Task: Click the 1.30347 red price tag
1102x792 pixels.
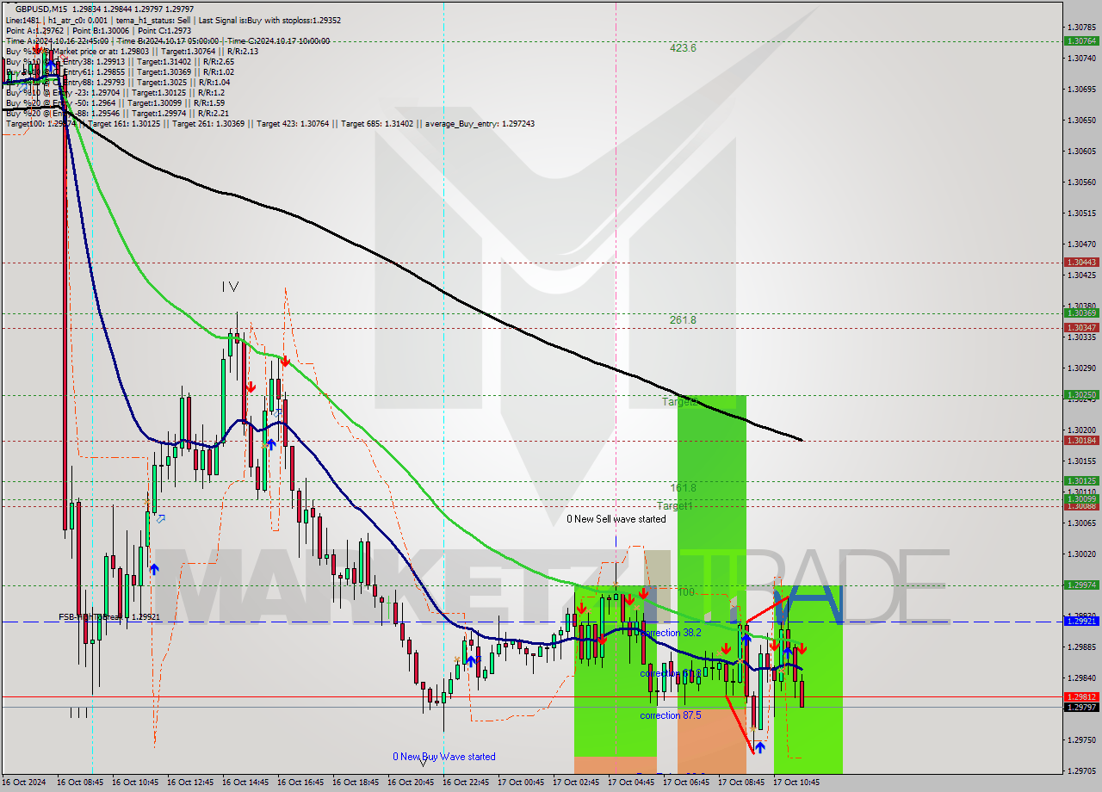Action: point(1080,328)
